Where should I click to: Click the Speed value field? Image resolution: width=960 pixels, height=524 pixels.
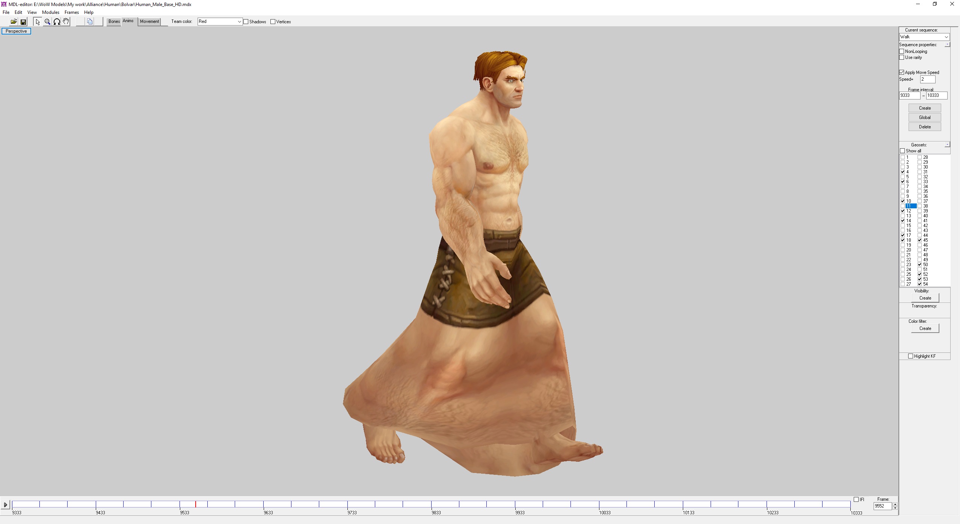(927, 79)
